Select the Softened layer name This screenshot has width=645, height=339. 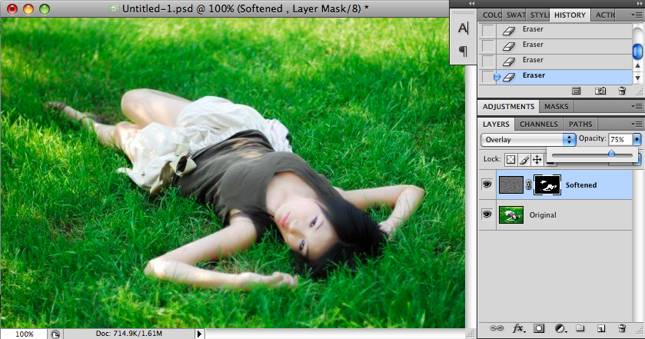tap(581, 185)
